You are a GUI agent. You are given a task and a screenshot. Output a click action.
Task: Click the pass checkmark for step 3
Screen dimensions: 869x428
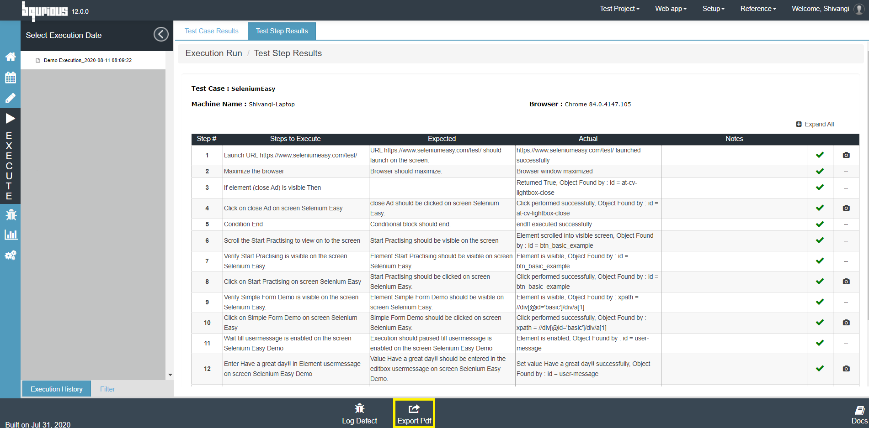pos(820,188)
